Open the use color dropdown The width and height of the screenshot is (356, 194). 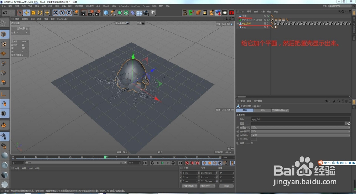pos(301,135)
